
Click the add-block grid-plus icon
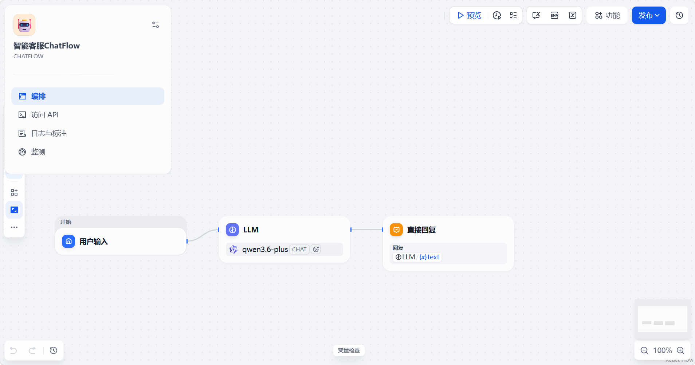[14, 192]
